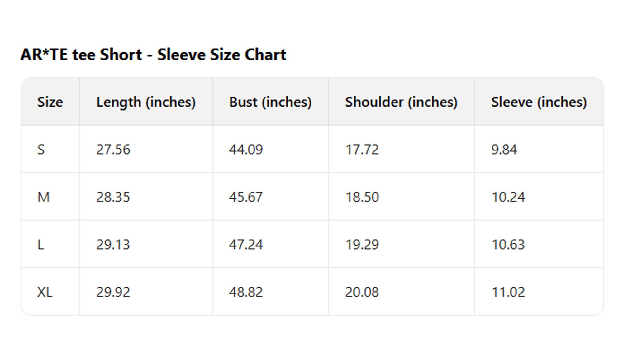Select the 10.24 sleeve value

[508, 197]
